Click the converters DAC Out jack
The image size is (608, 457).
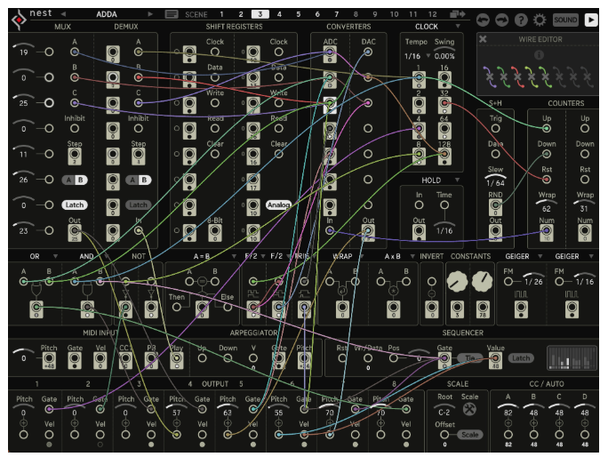[368, 232]
